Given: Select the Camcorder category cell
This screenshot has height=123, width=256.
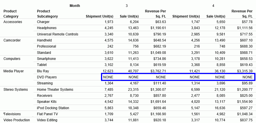Looking at the screenshot, I should 12,40.
